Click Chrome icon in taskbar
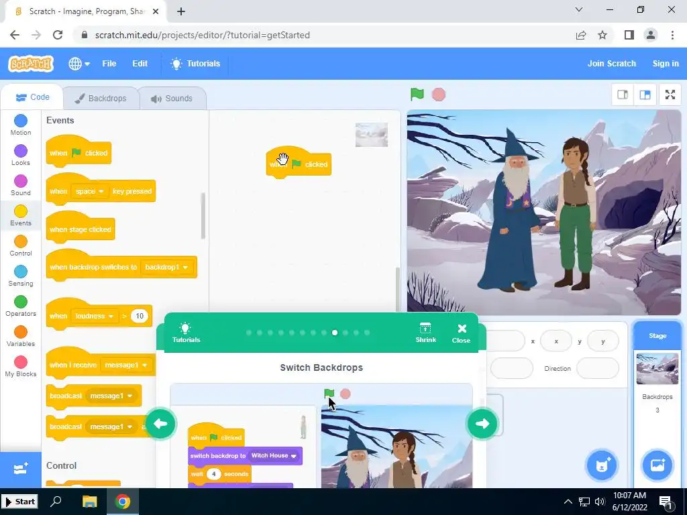Image resolution: width=687 pixels, height=515 pixels. (x=123, y=502)
